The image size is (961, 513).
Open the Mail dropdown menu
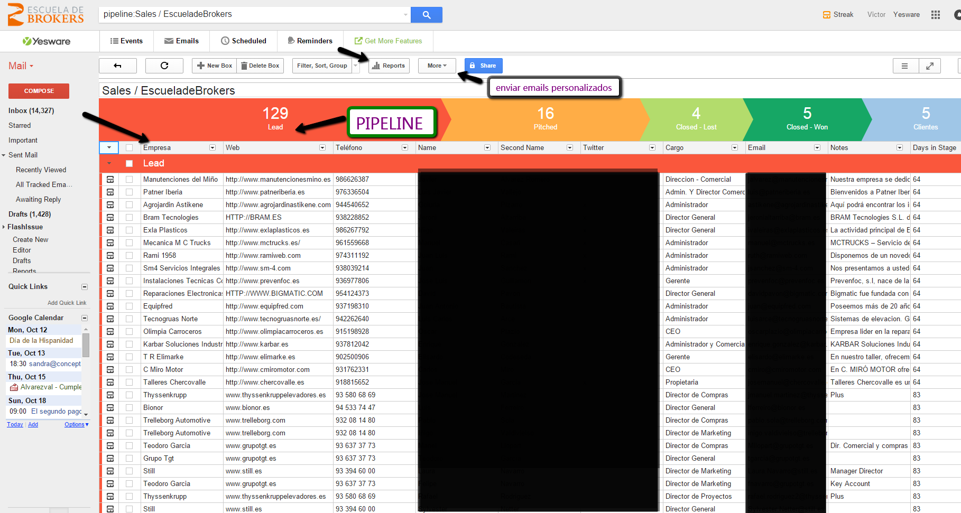coord(21,66)
